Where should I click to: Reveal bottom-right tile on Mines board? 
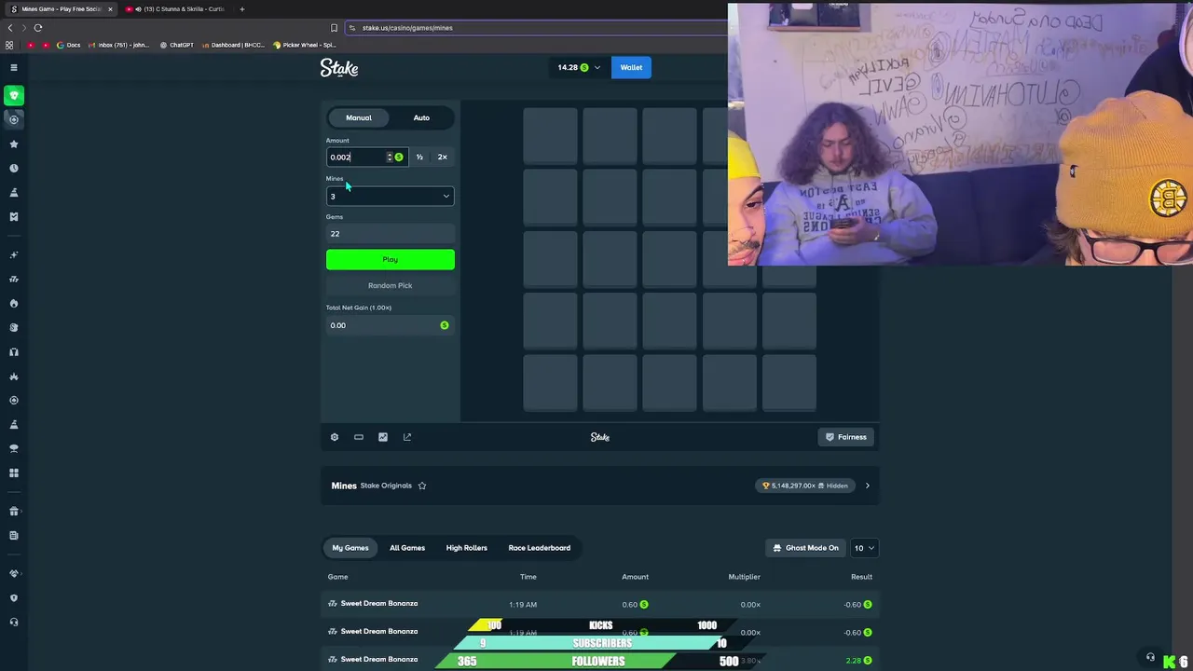coord(789,383)
